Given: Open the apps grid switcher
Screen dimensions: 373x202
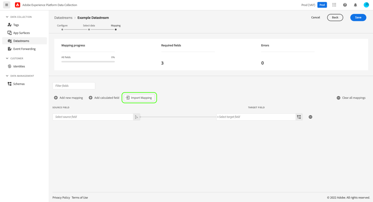Looking at the screenshot, I should pos(334,5).
